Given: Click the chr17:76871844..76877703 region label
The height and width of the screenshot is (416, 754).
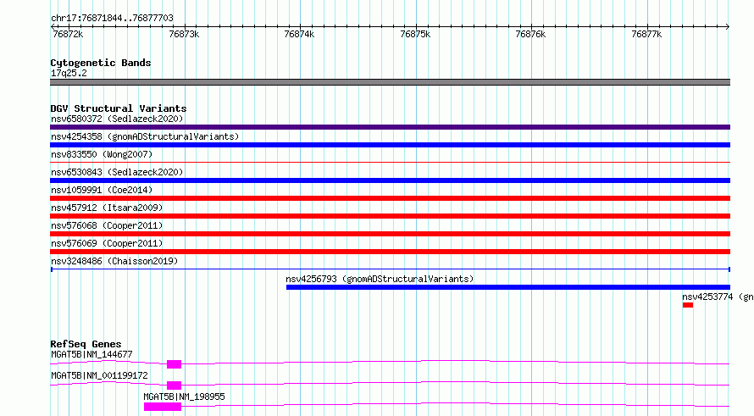Looking at the screenshot, I should 112,18.
